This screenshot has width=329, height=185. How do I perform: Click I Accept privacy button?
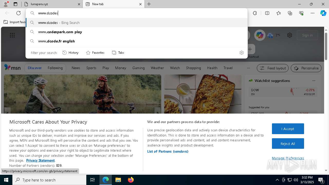pyautogui.click(x=288, y=129)
